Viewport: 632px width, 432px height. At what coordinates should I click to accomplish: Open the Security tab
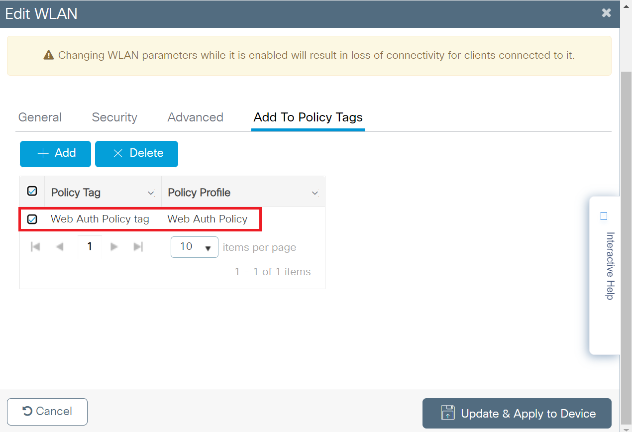(114, 117)
